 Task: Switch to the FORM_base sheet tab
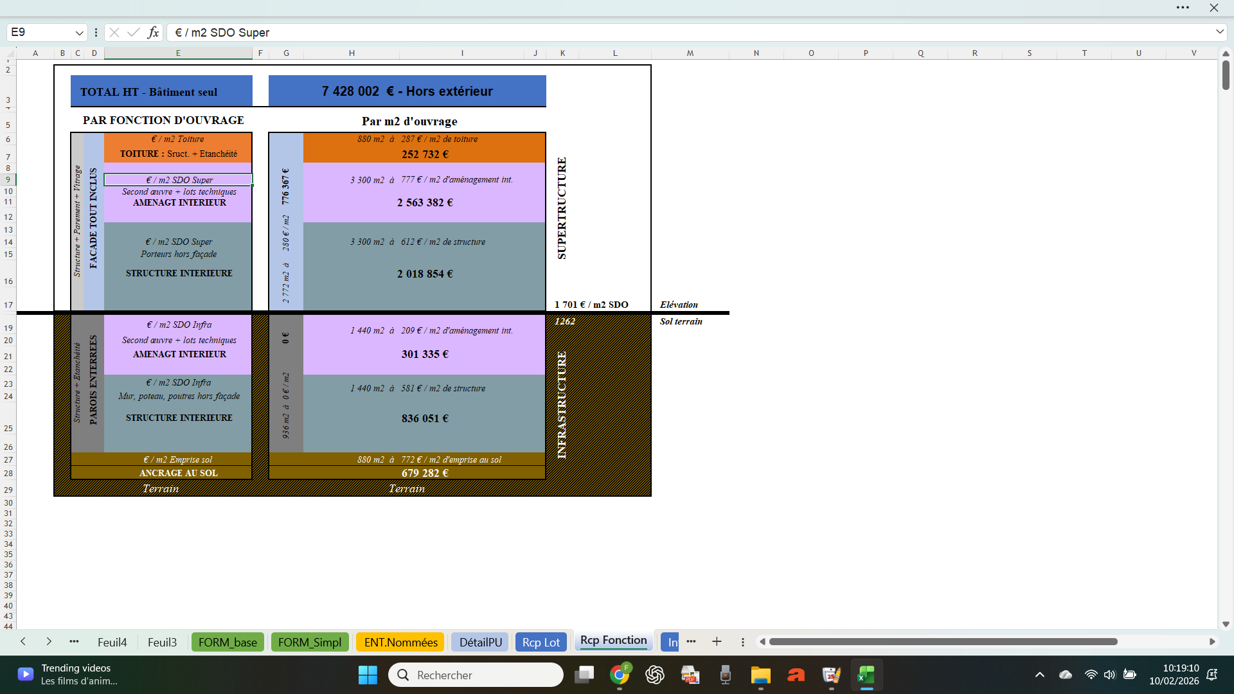(228, 642)
